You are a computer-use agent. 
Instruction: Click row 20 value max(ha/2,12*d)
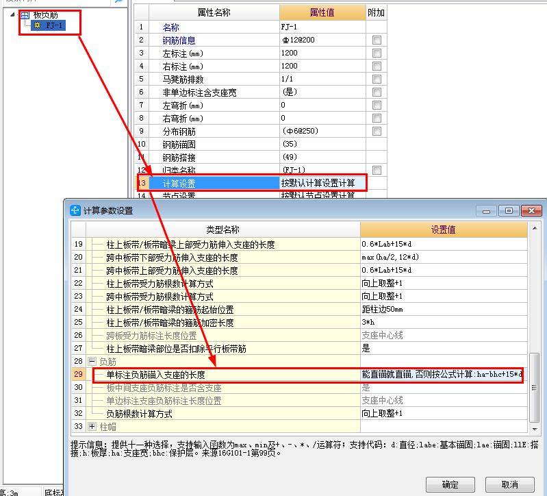point(444,258)
